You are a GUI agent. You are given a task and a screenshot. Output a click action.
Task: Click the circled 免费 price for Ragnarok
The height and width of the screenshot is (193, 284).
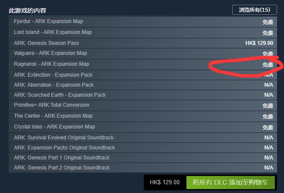click(268, 64)
